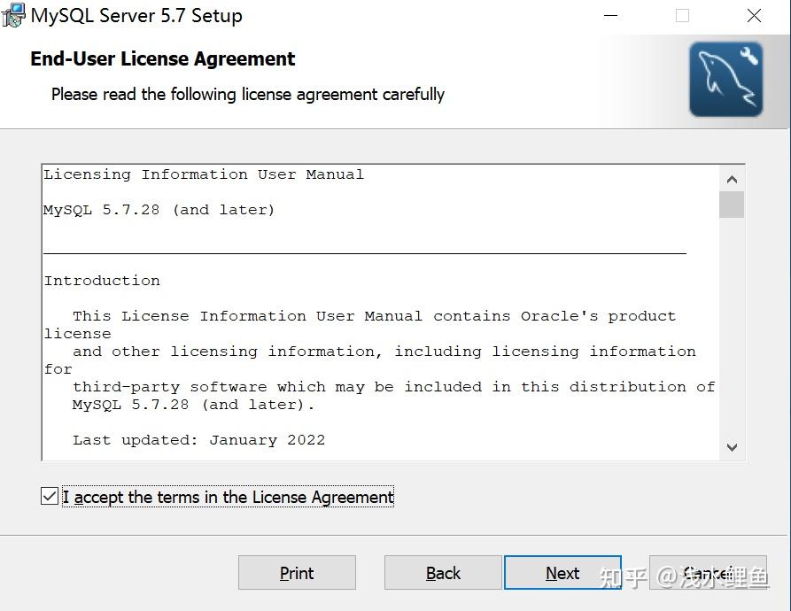The height and width of the screenshot is (611, 791).
Task: Click the scrollbar up arrow
Action: (x=732, y=177)
